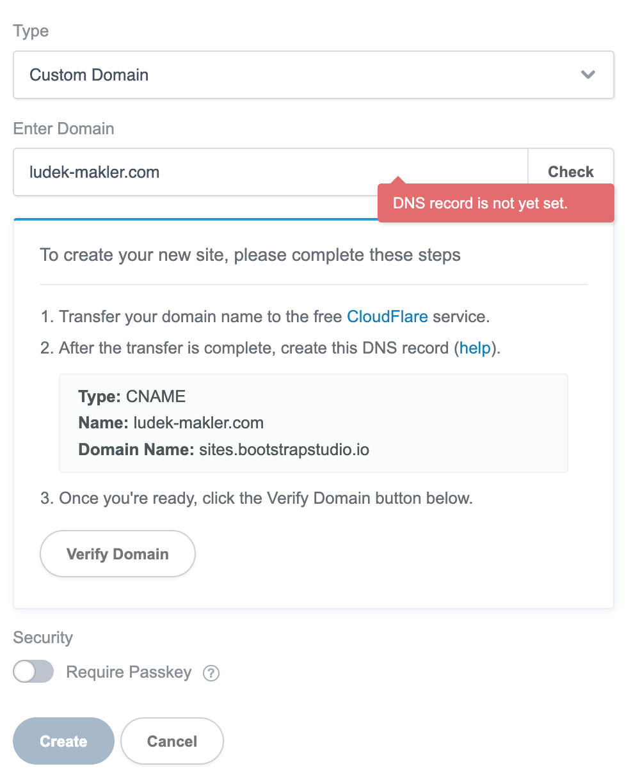The width and height of the screenshot is (640, 771).
Task: Cancel the site creation dialog
Action: click(x=172, y=741)
